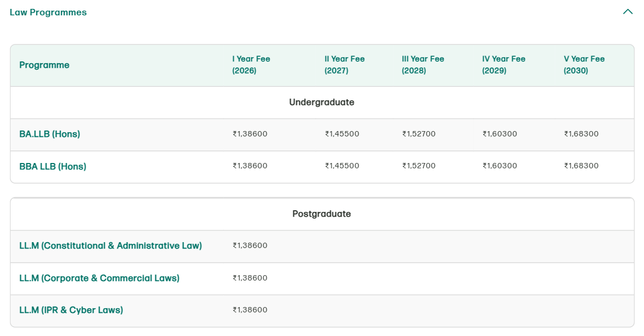
Task: Click the I Year Fee (2026) header
Action: pos(251,64)
